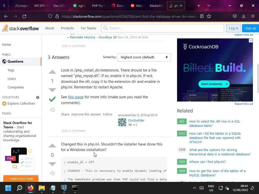Close the CockroachDB ad with X
Image resolution: width=259 pixels, height=194 pixels.
(251, 41)
